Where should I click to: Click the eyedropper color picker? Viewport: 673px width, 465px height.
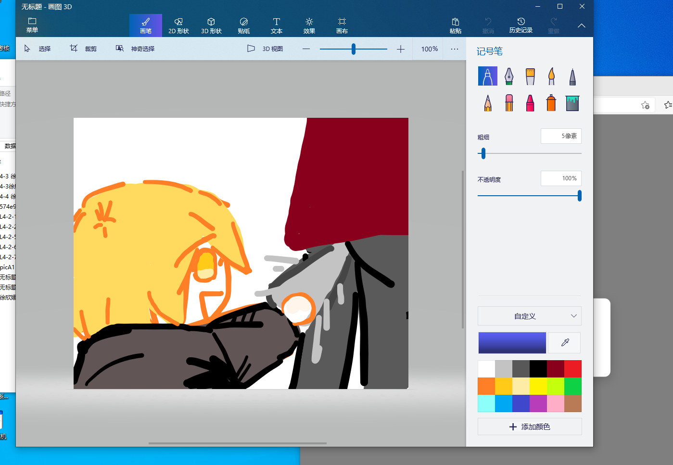[565, 343]
